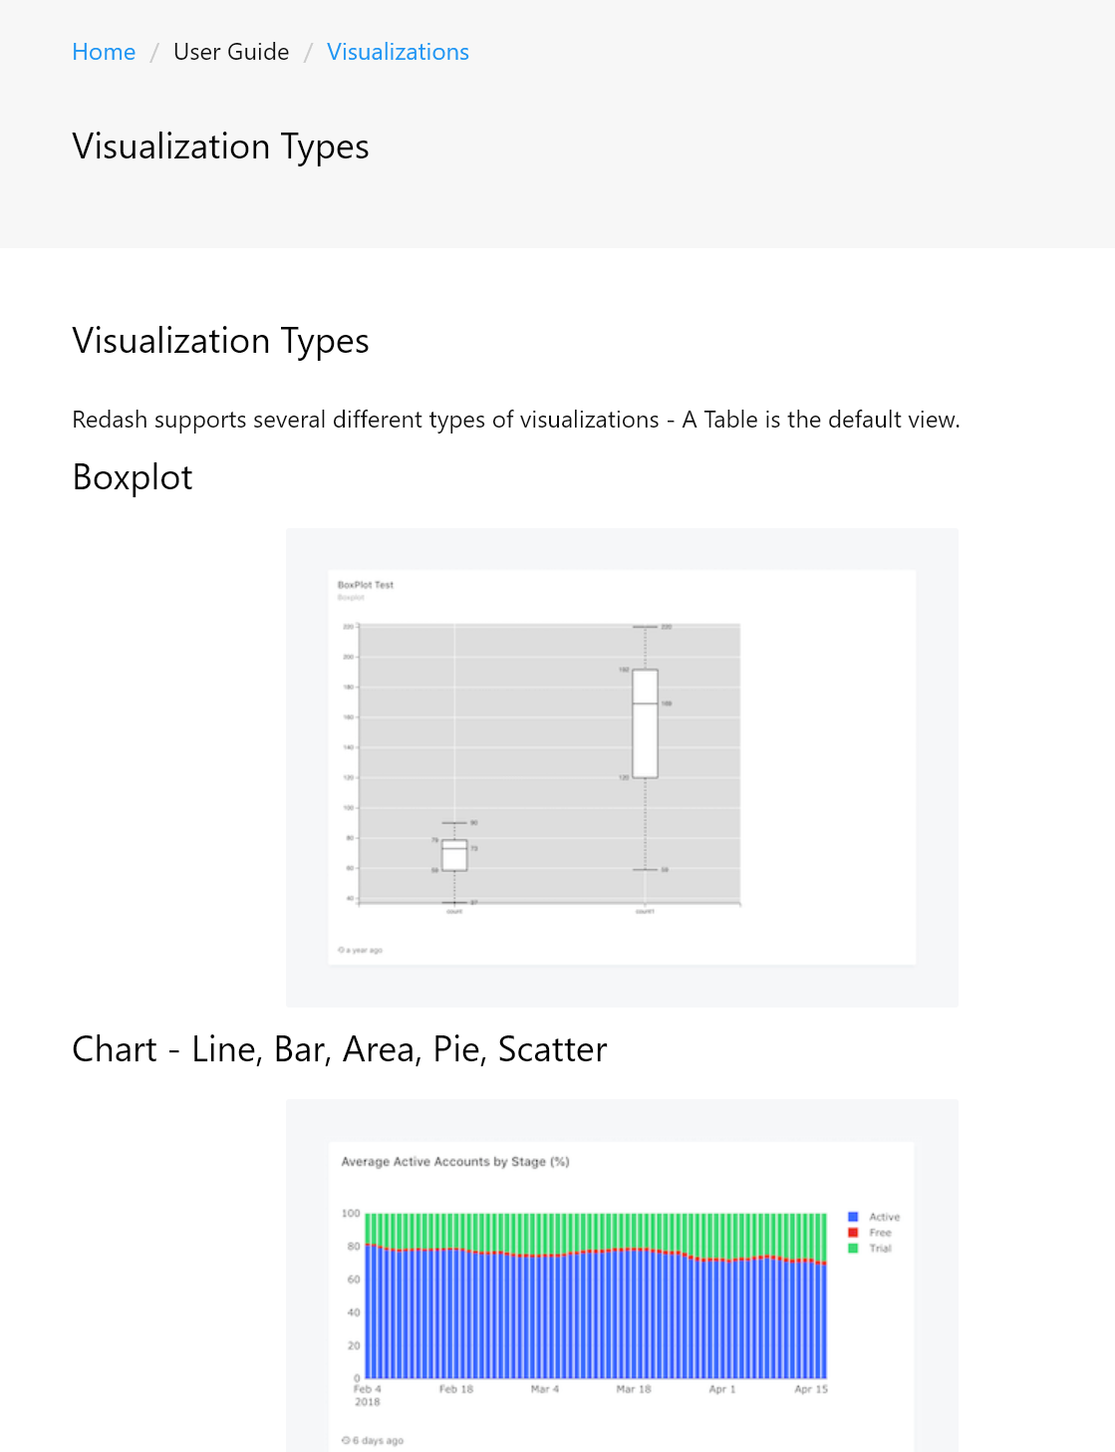Click the clock icon beside '6 days ago'
Viewport: 1115px width, 1452px height.
(346, 1440)
